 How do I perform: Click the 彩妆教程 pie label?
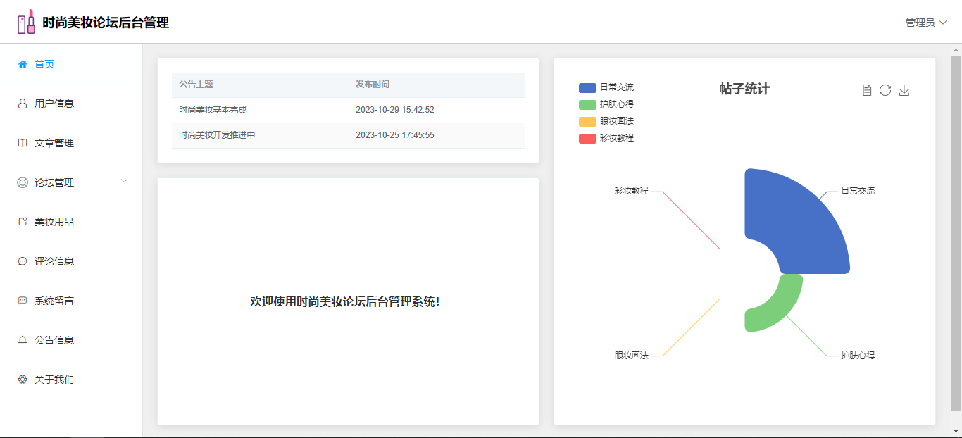click(x=632, y=191)
